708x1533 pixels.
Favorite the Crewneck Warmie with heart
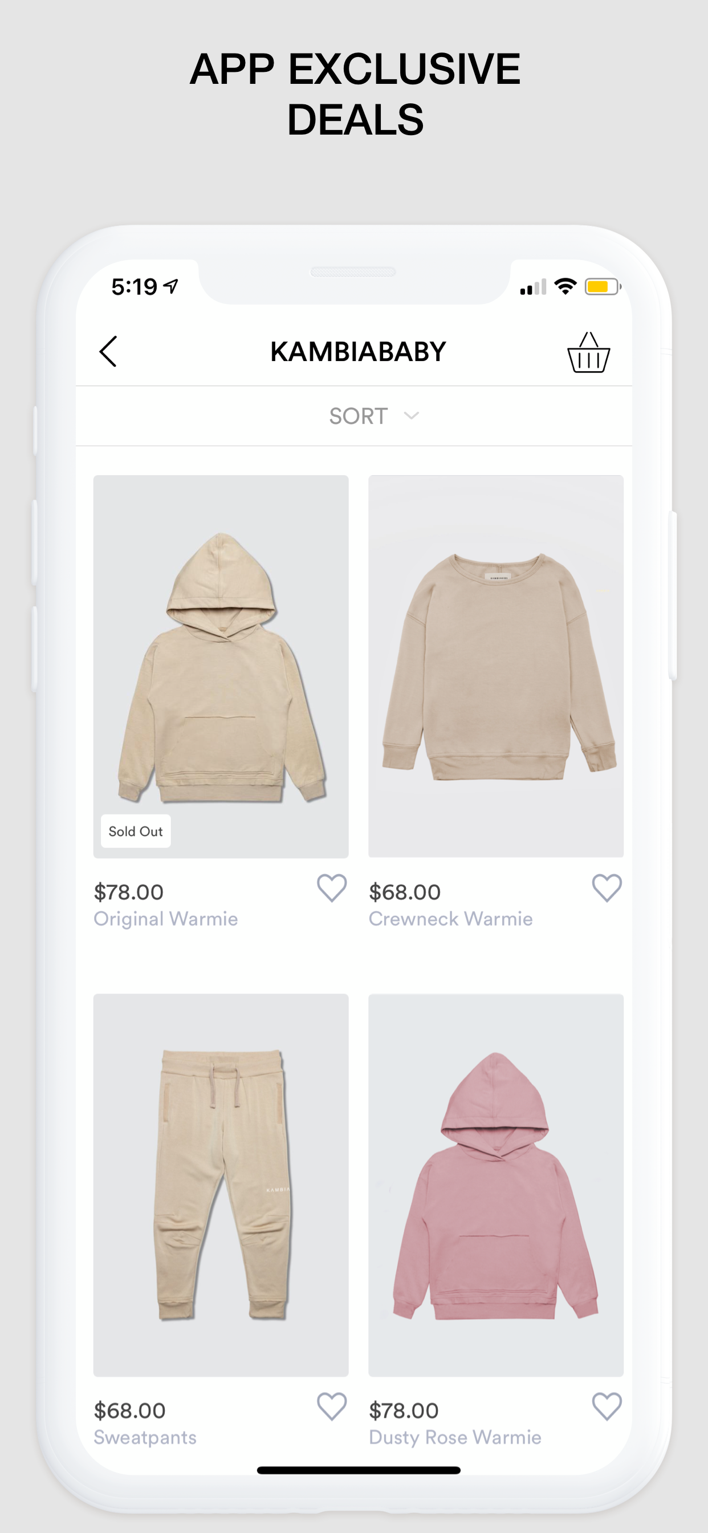coord(607,888)
